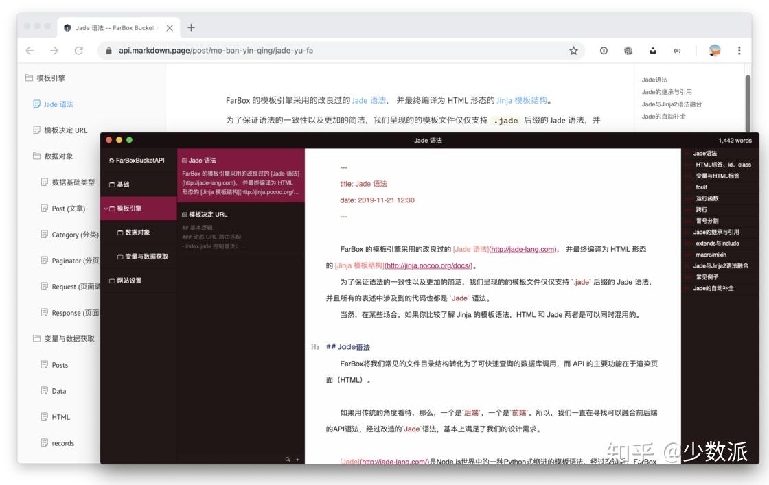Jump to for/if in editor outline
Screen dimensions: 769x485
pos(701,187)
